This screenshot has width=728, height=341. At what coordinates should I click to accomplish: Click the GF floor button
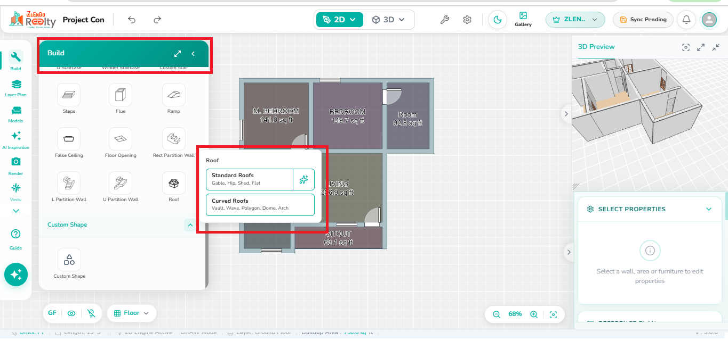pyautogui.click(x=52, y=313)
